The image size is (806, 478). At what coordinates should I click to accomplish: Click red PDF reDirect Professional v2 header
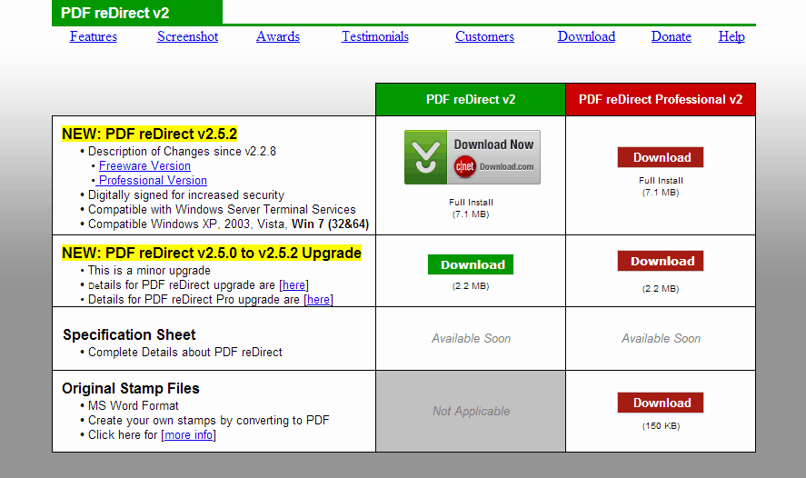coord(661,99)
